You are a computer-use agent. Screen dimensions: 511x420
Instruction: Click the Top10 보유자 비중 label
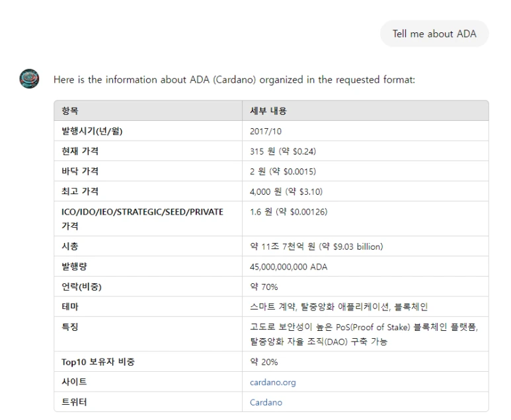tap(98, 362)
